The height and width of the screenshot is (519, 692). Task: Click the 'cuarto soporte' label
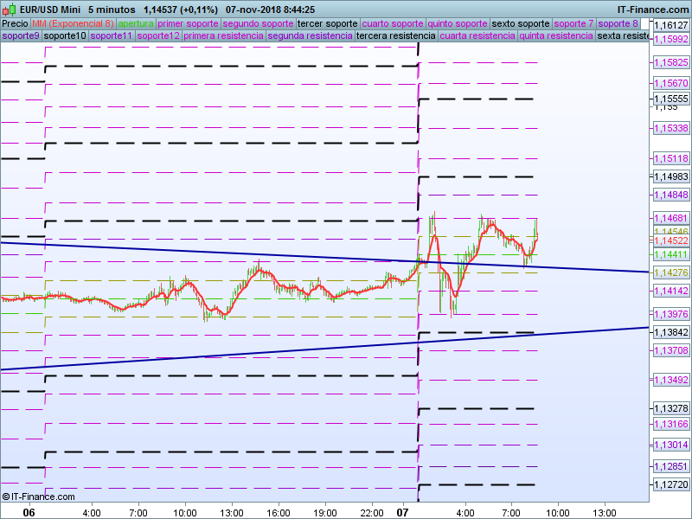(393, 23)
